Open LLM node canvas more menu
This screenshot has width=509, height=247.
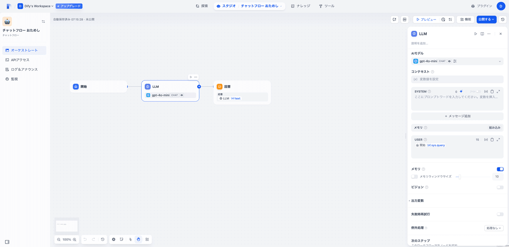point(196,77)
